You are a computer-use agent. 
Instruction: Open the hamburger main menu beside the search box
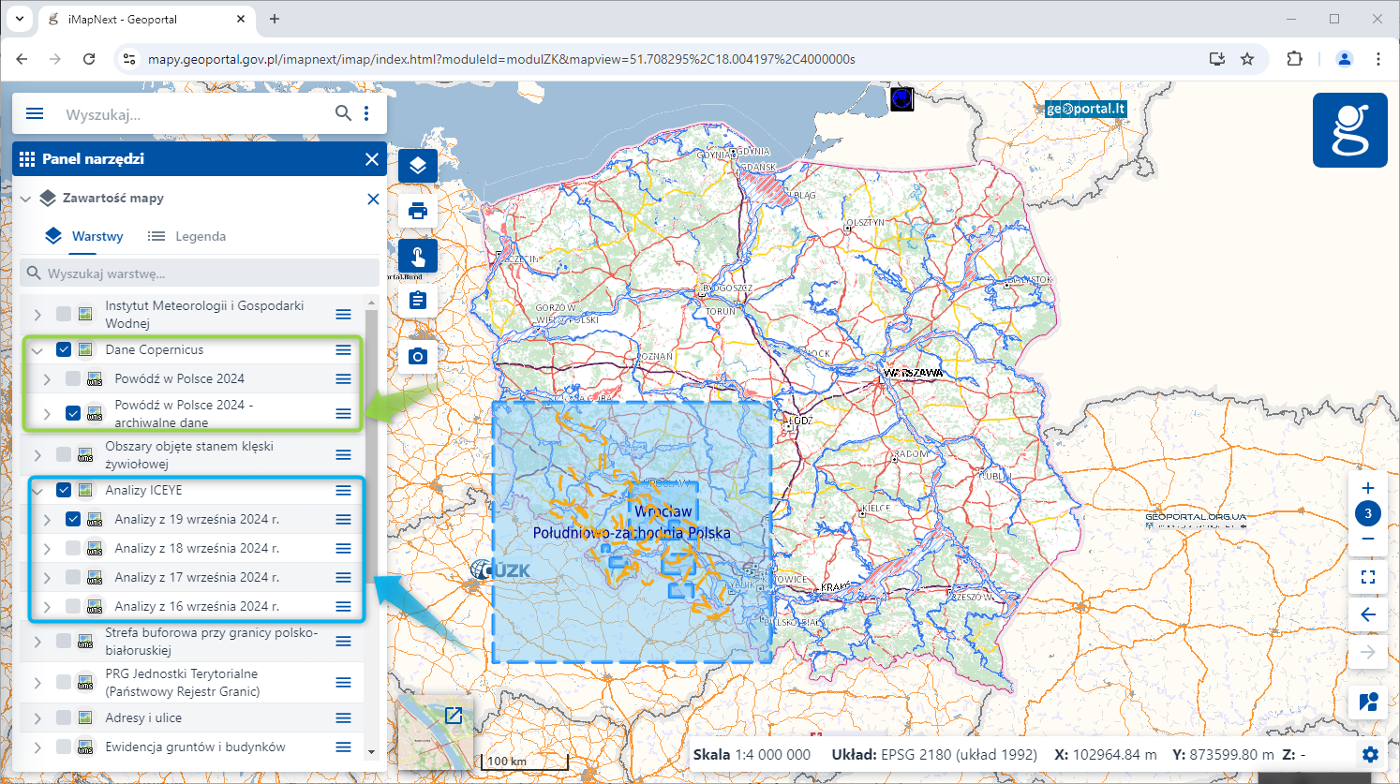[x=35, y=113]
